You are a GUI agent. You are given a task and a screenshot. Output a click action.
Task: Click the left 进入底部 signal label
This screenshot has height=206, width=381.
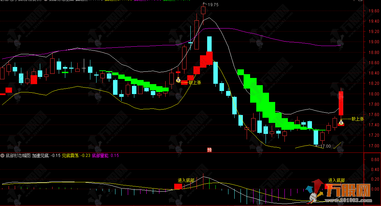(186, 180)
